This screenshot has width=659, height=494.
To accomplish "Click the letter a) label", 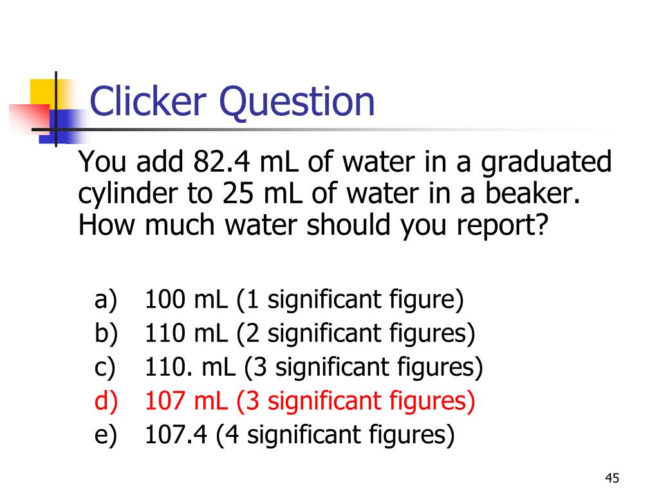I will click(106, 300).
